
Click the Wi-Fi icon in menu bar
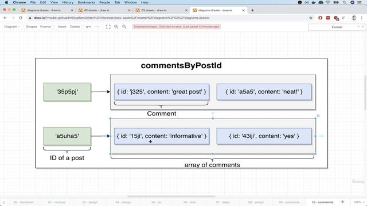tap(328, 2)
